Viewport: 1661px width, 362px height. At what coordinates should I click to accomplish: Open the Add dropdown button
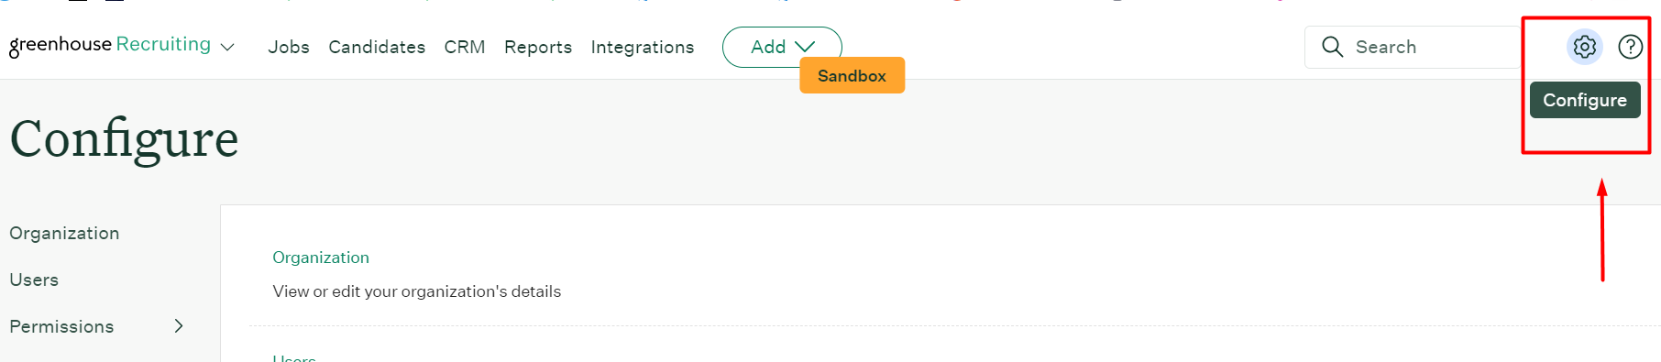782,47
